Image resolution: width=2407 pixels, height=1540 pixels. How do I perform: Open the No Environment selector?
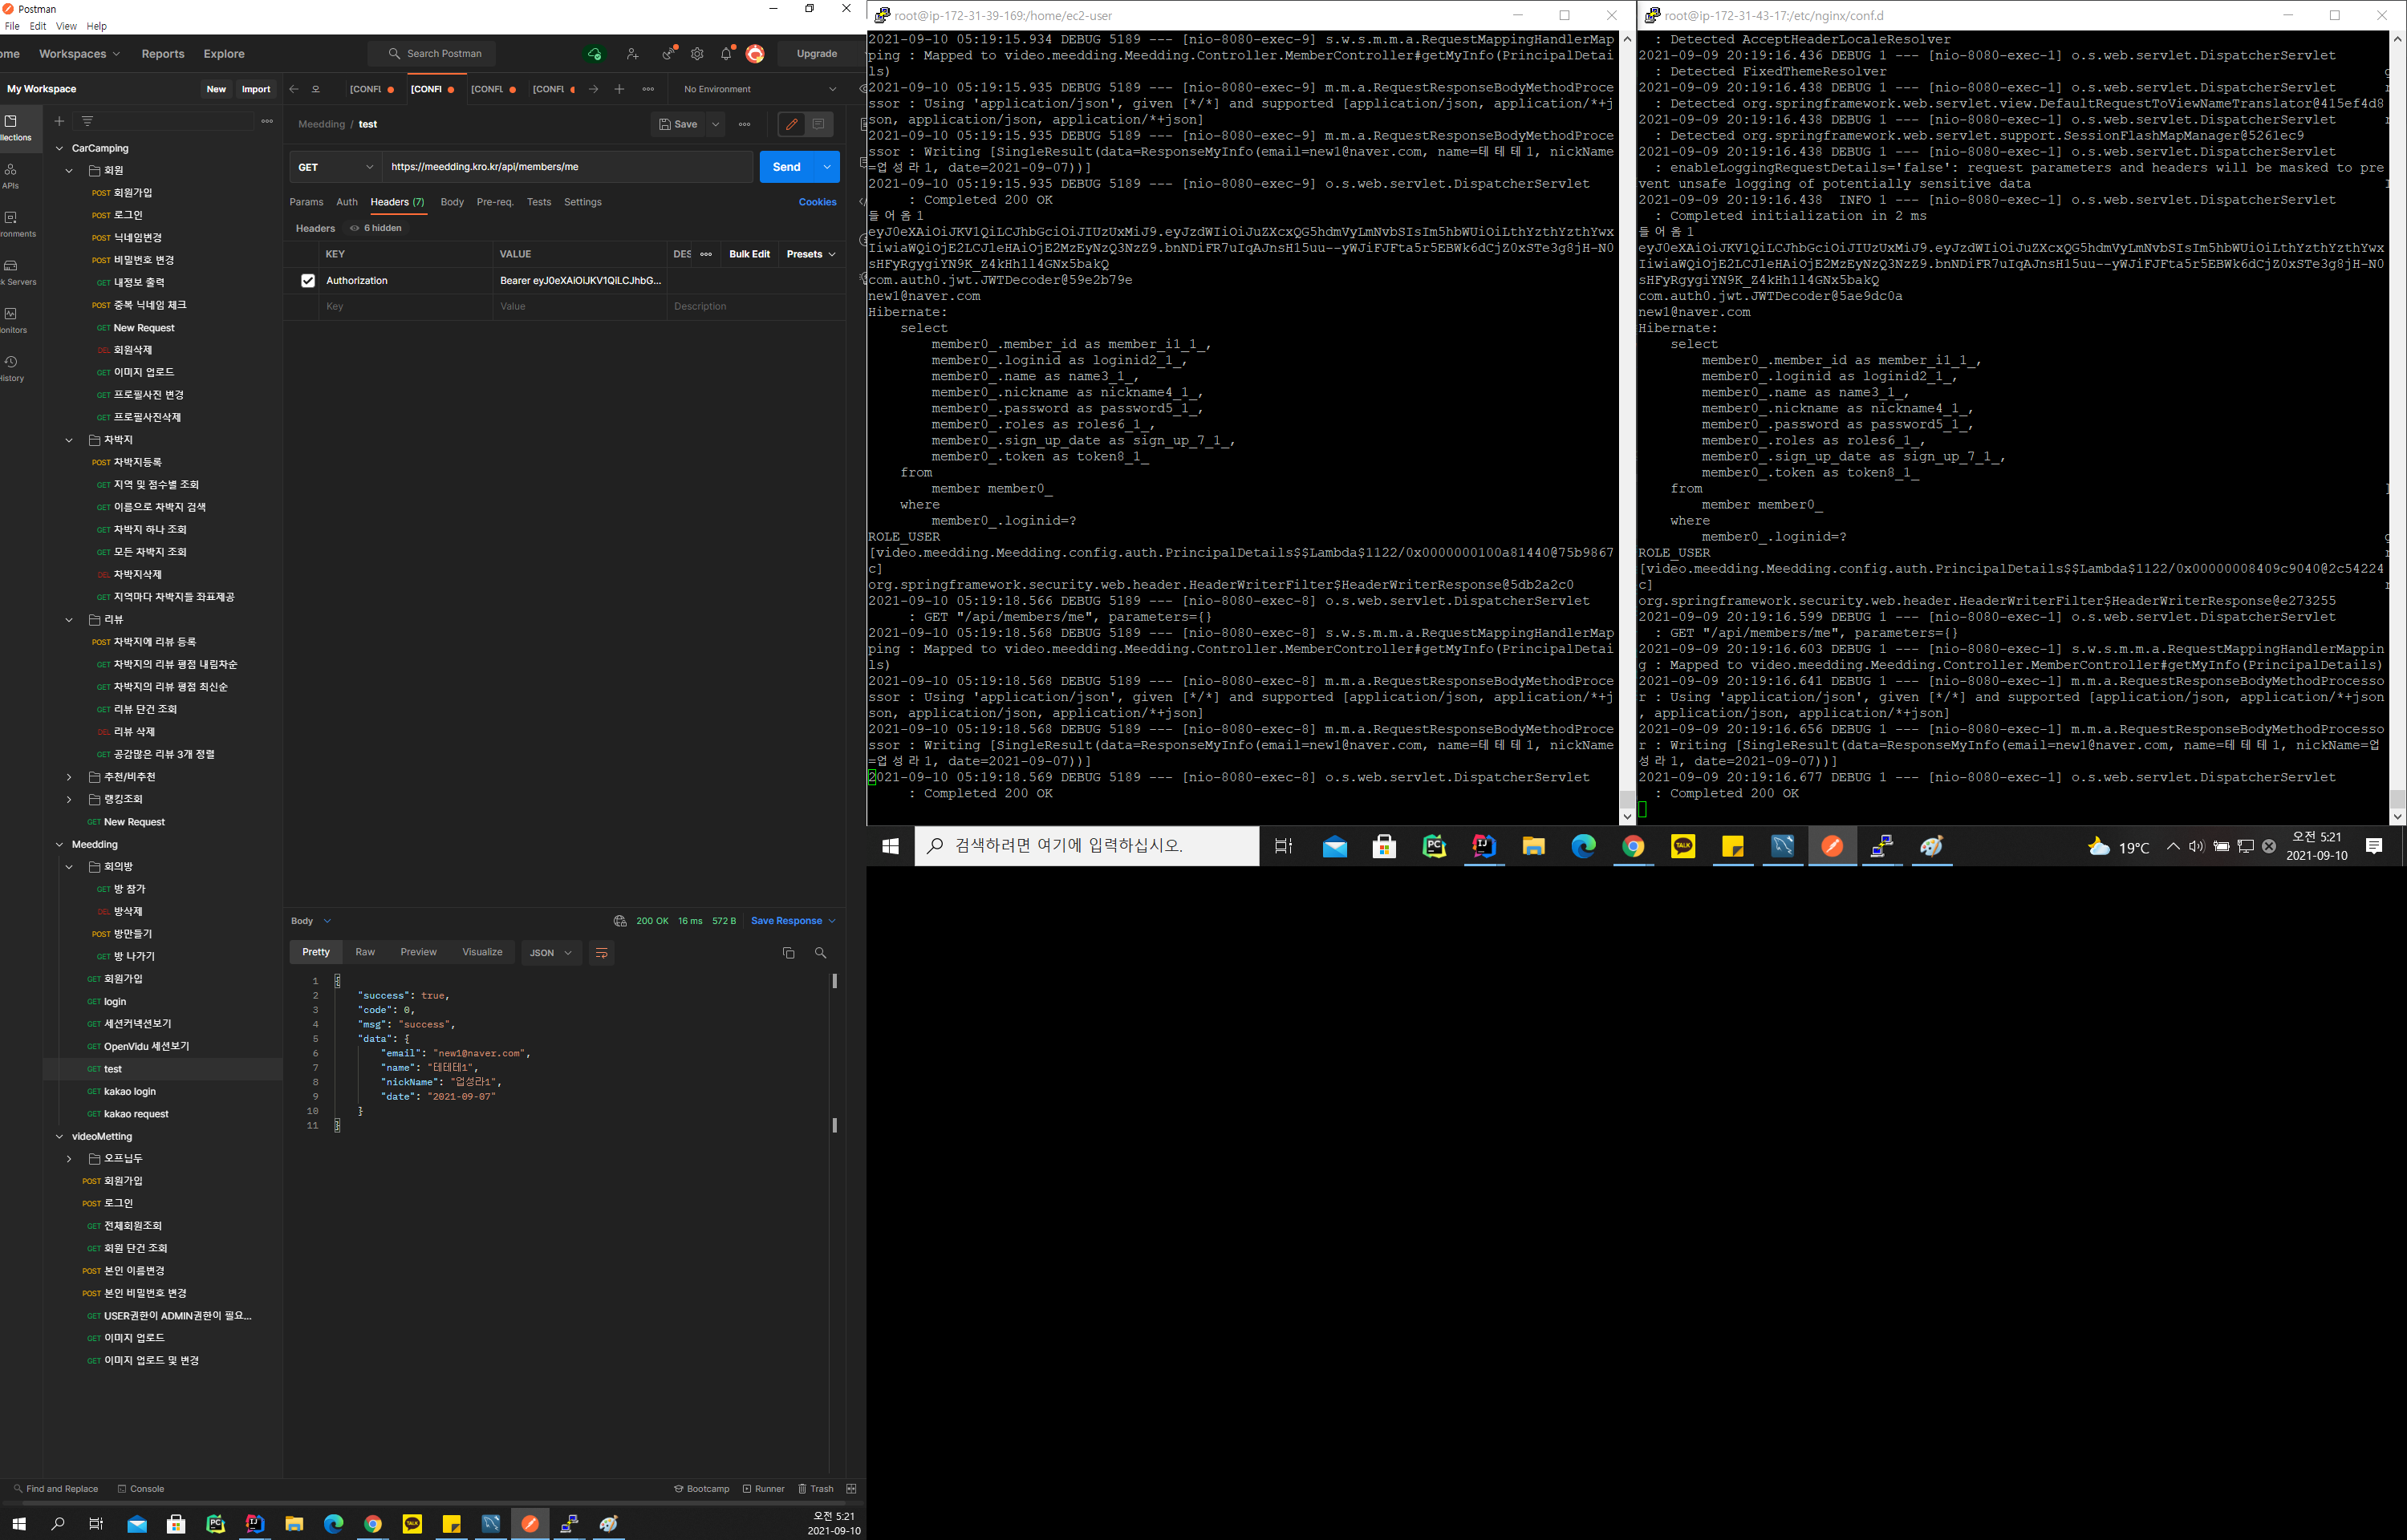759,89
